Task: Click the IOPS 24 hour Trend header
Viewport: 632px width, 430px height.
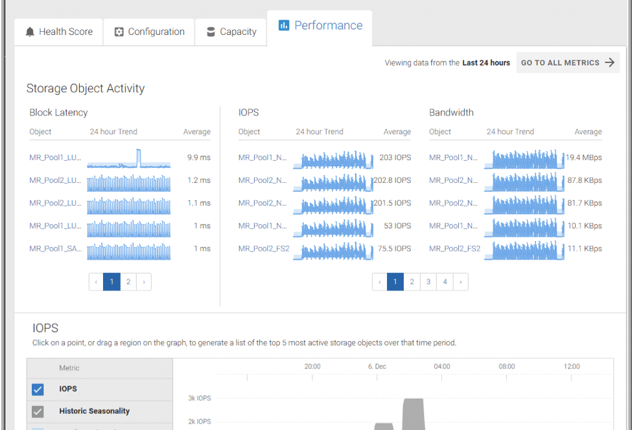Action: [320, 132]
